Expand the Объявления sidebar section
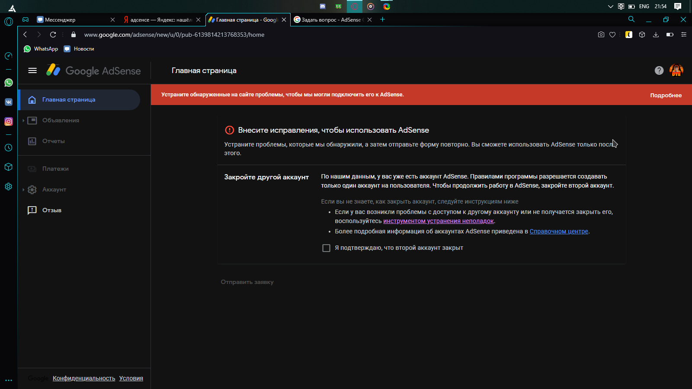The height and width of the screenshot is (389, 692). click(x=23, y=121)
